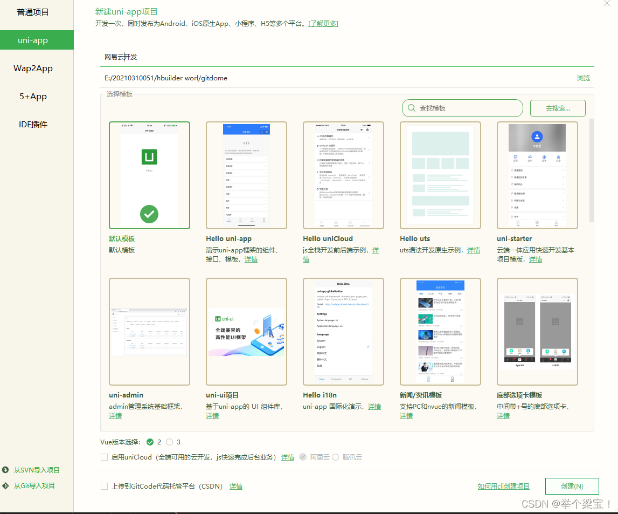Open 详情 link next to GitCode upload

[x=236, y=486]
